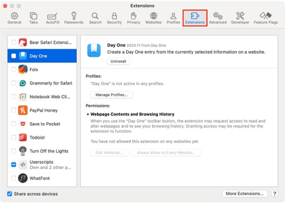The width and height of the screenshot is (286, 203).
Task: Enable the Save to Pocket checkbox
Action: [x=14, y=124]
